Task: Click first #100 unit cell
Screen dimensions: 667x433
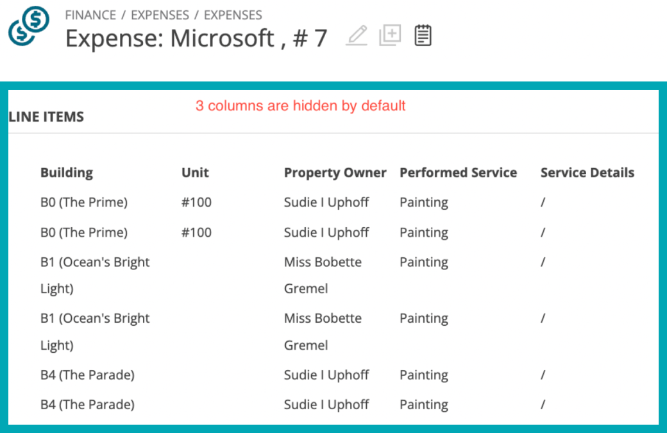Action: click(x=196, y=203)
